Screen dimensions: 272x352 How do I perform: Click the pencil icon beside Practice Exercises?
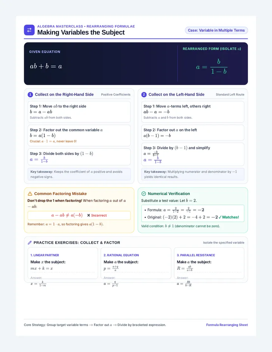click(x=29, y=243)
